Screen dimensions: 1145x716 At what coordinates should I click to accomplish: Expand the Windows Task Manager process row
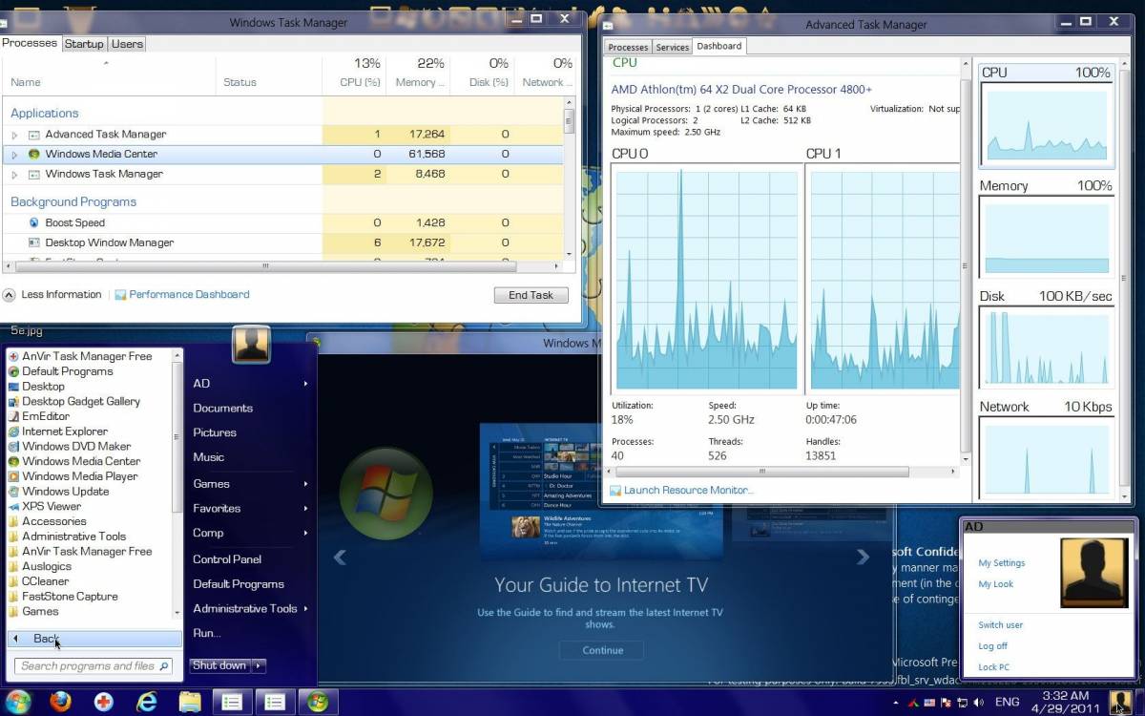pyautogui.click(x=14, y=175)
